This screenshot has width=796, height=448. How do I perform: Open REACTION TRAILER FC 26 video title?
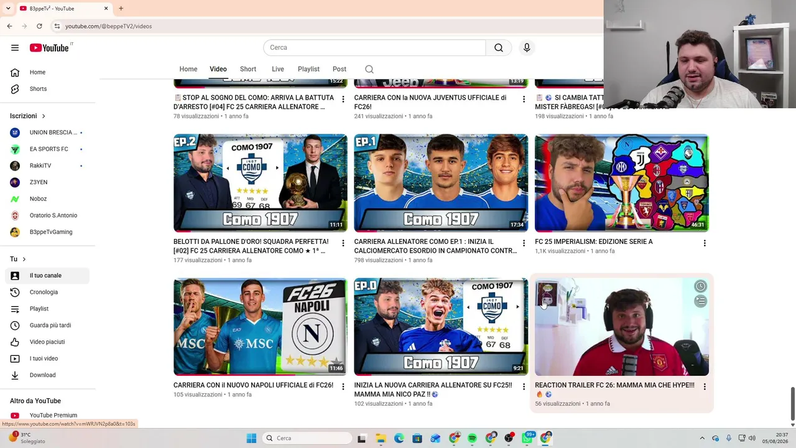tap(614, 390)
